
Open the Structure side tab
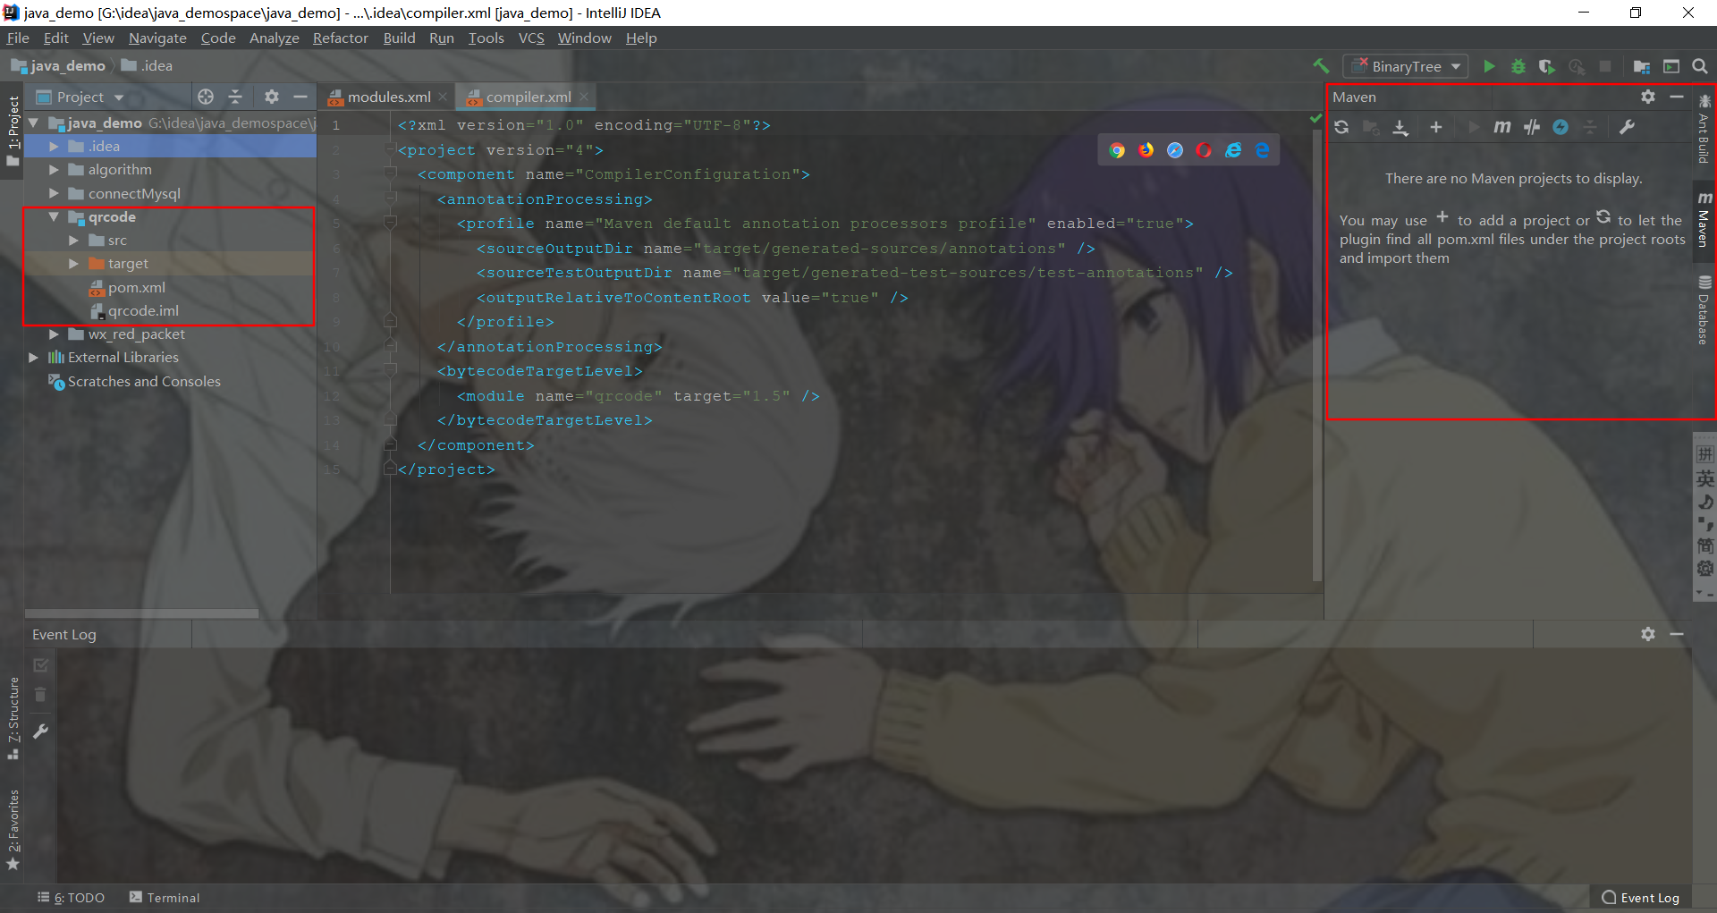tap(13, 717)
